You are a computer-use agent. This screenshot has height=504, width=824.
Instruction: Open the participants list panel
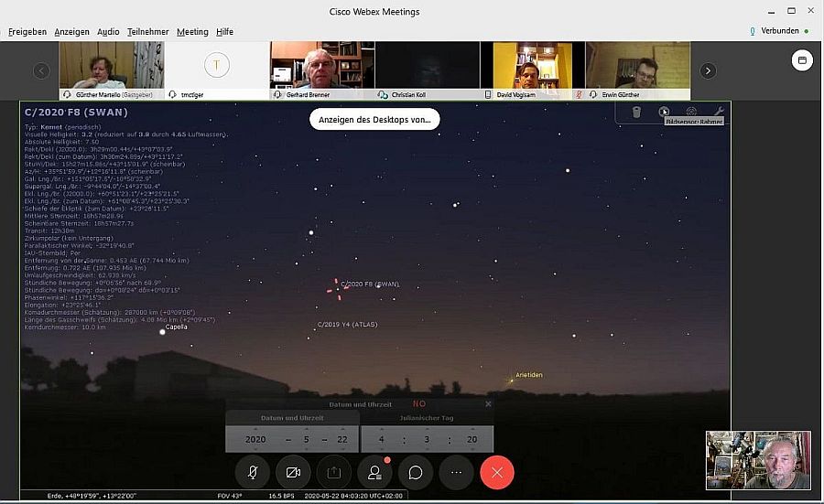[374, 472]
